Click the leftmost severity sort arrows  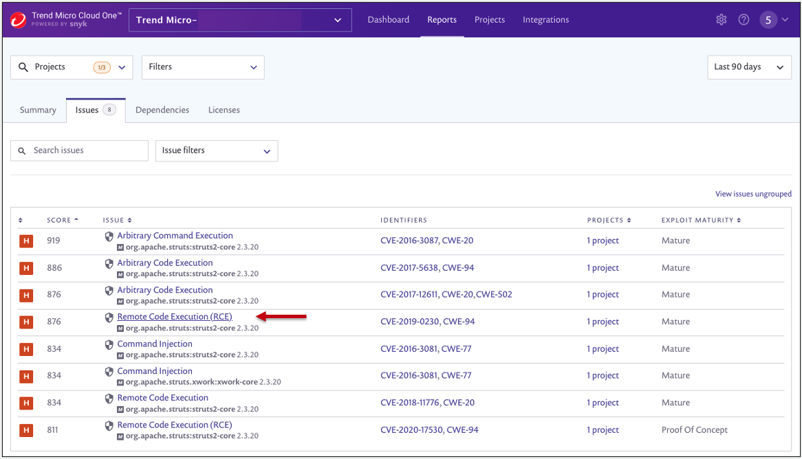point(21,221)
